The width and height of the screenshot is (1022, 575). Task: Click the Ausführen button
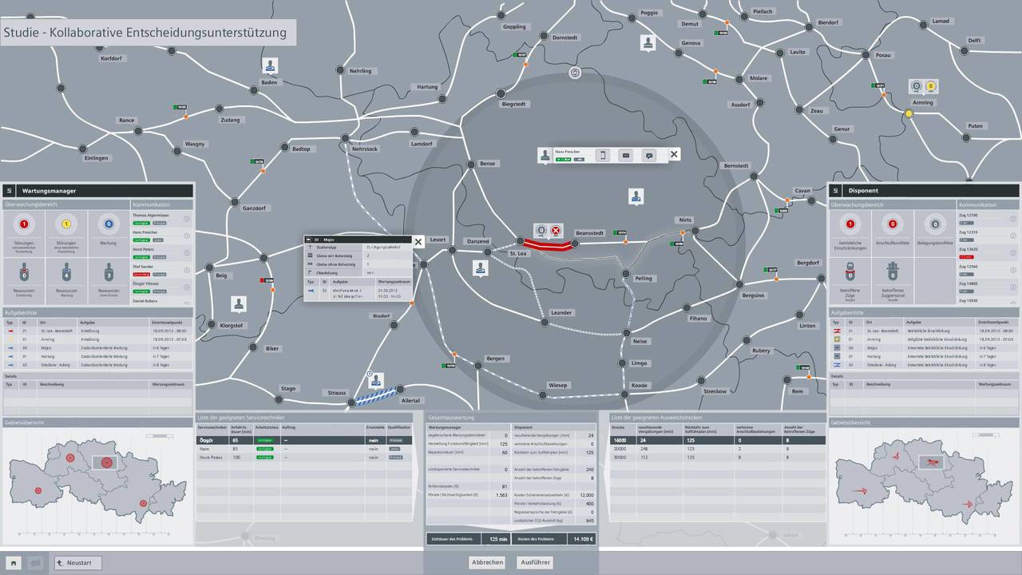click(534, 562)
